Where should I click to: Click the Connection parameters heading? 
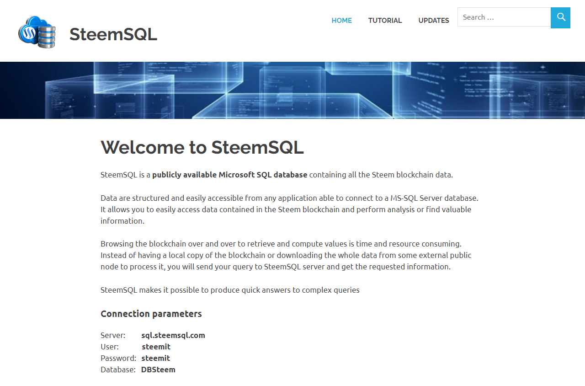pos(151,314)
